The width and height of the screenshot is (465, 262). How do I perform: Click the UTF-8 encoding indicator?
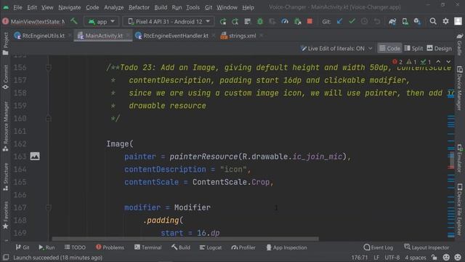[x=392, y=257]
